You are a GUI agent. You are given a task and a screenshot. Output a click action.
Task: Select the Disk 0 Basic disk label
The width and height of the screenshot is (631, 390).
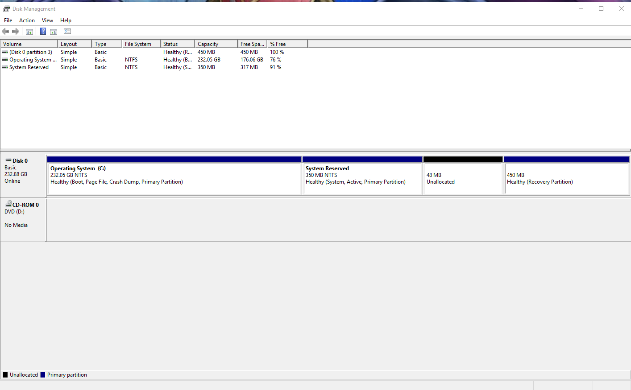point(23,176)
